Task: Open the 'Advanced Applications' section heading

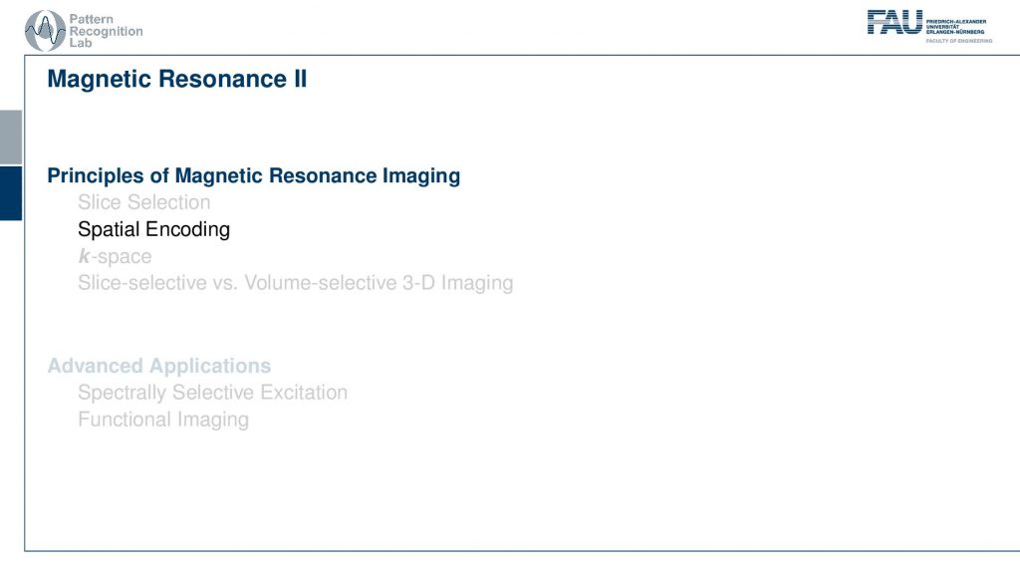Action: (159, 366)
